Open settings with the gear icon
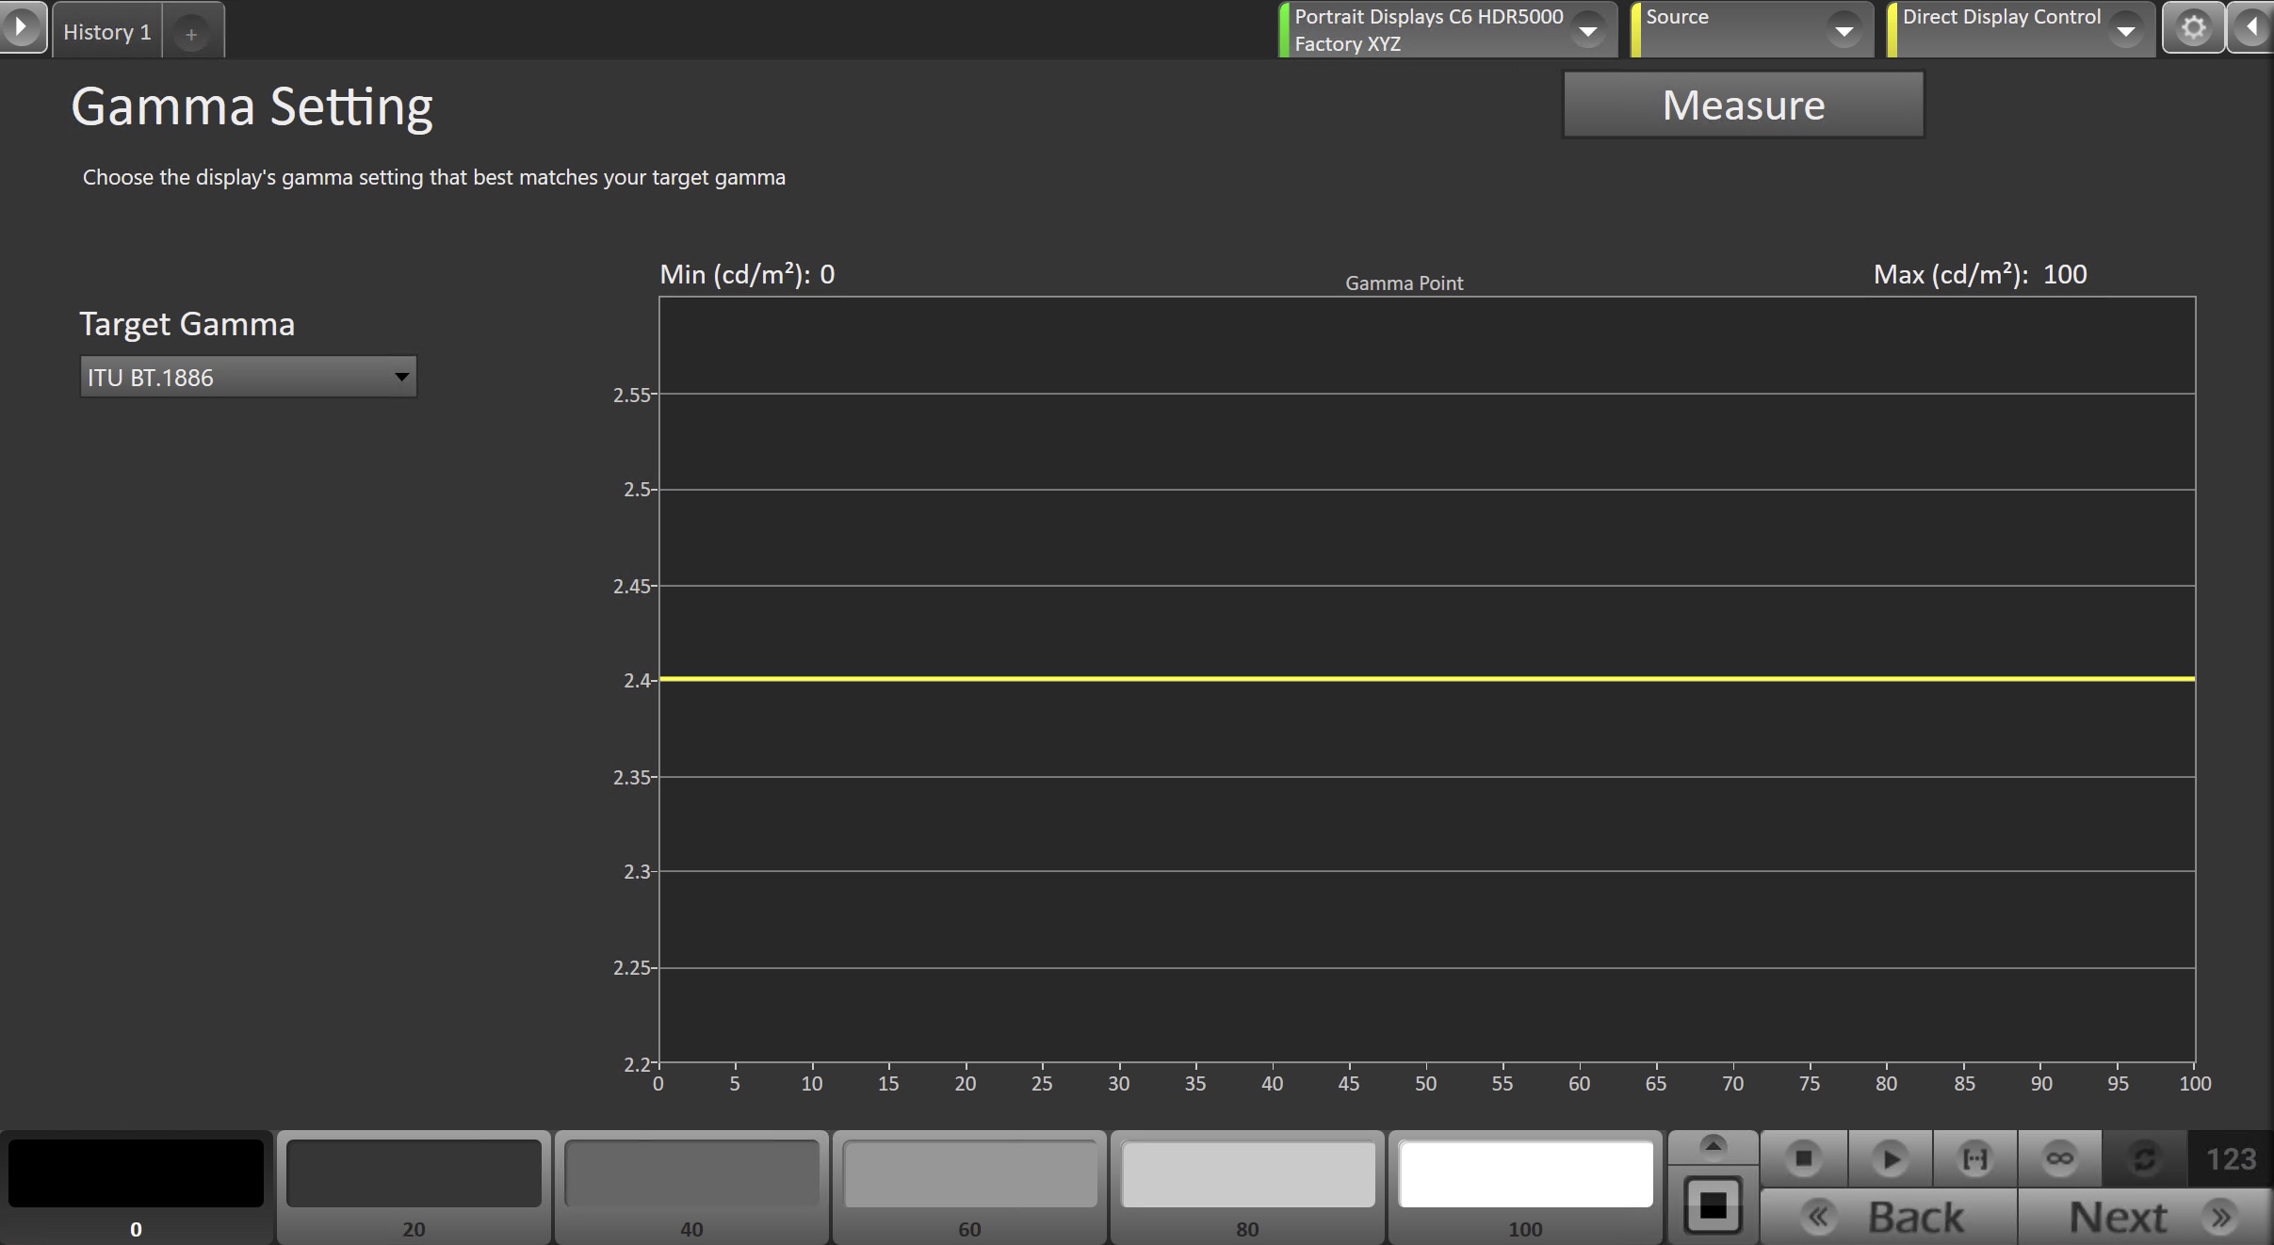 tap(2193, 28)
